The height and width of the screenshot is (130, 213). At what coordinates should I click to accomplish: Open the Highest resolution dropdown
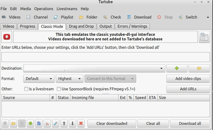[x=70, y=79]
